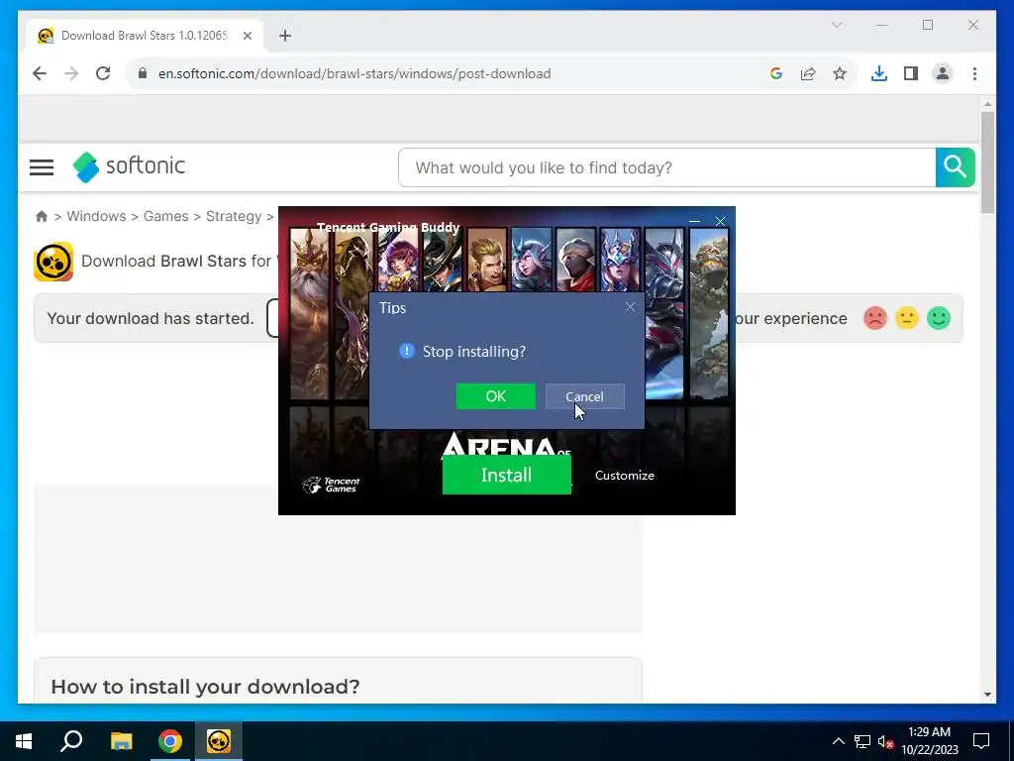Click the Brawl Stars app icon on page
1014x761 pixels.
coord(53,262)
